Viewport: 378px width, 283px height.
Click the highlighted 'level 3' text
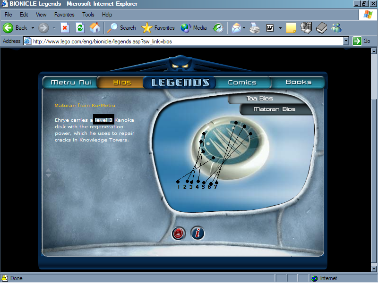pos(103,120)
